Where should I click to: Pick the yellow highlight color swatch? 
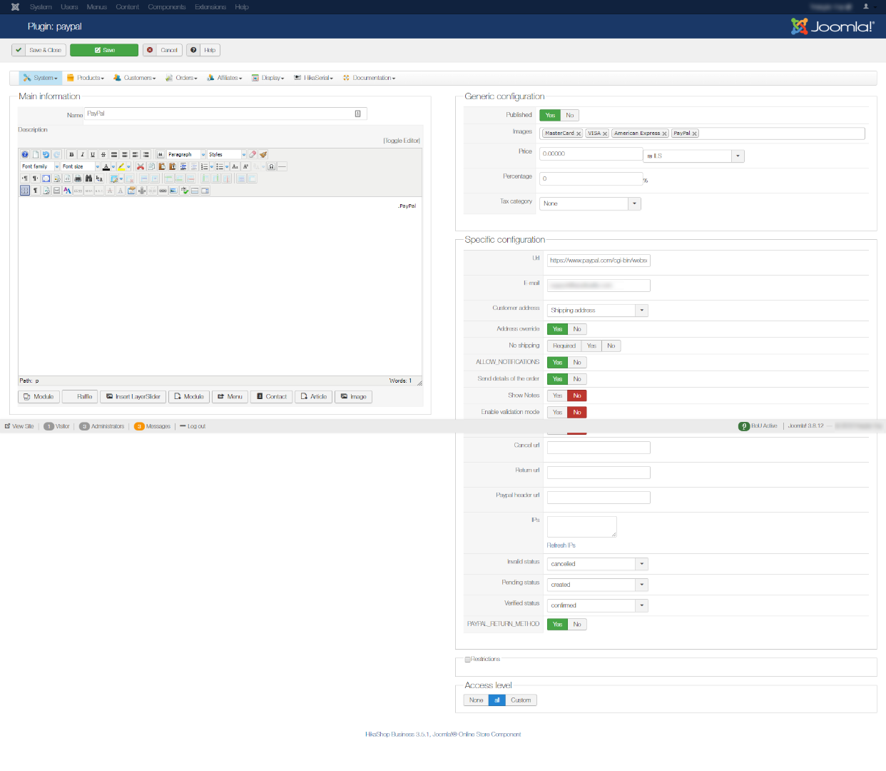121,166
